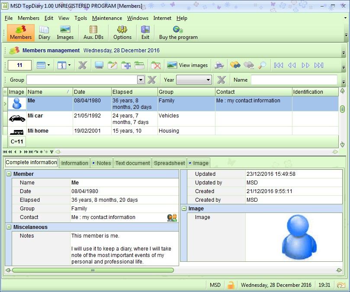Open the Year filter dropdown
The width and height of the screenshot is (350, 292).
coord(208,80)
